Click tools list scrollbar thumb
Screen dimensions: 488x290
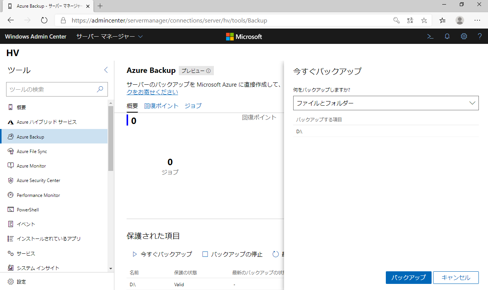coord(111,138)
